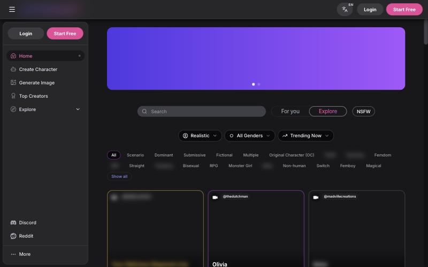Image resolution: width=428 pixels, height=267 pixels.
Task: Click video camera icon on @thedutchman card
Action: pyautogui.click(x=215, y=197)
